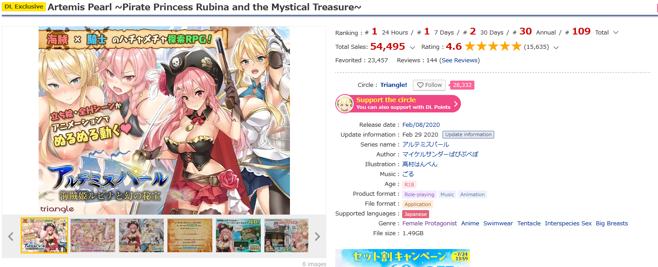
Task: Click the left gallery arrow icon
Action: pos(11,237)
